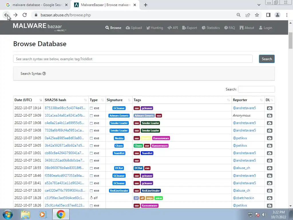Download the DCRat 08b960976b9a sample

click(270, 168)
